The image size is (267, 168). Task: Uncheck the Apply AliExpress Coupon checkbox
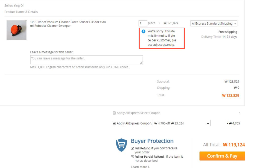pos(114,123)
